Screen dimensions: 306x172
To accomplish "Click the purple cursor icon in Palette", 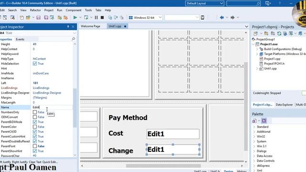I will tap(264, 121).
